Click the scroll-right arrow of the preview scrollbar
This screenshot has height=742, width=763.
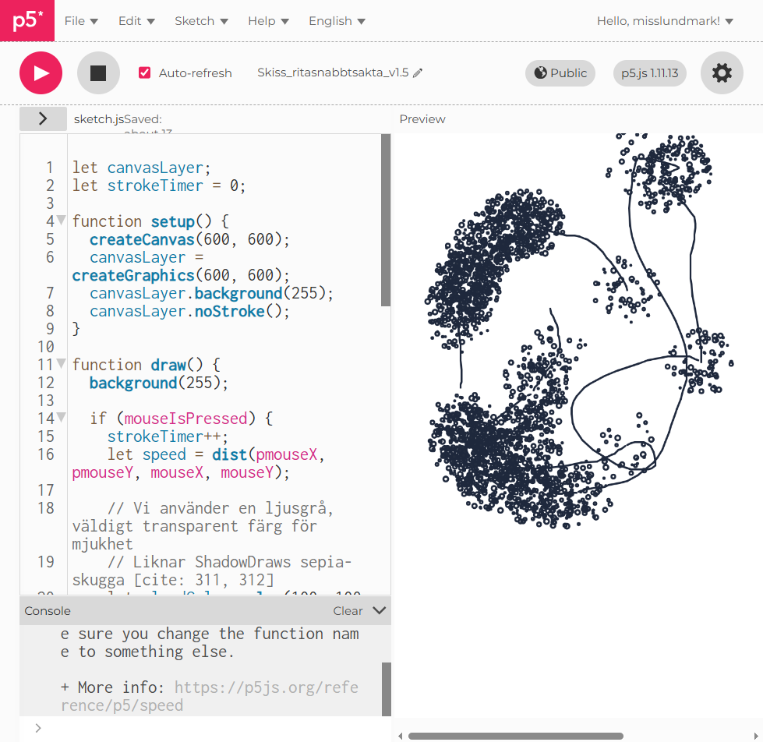tap(756, 736)
